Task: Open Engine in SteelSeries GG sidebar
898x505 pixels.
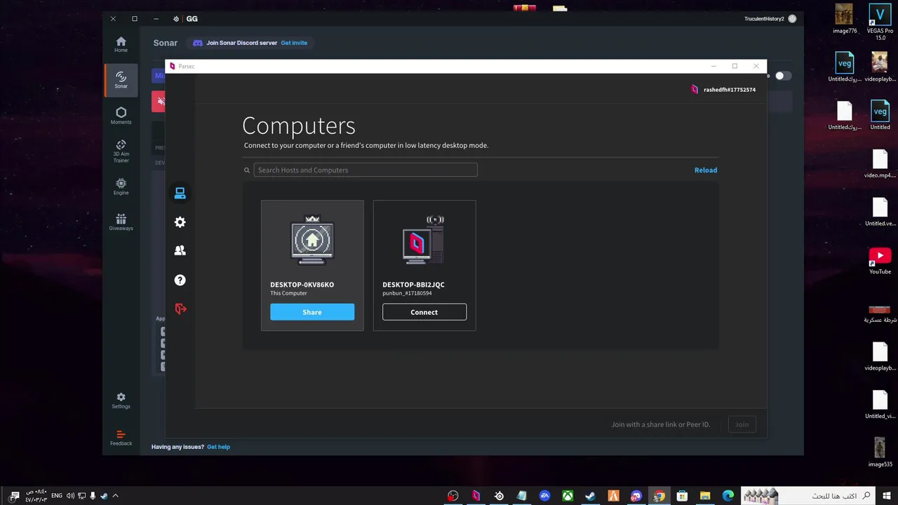Action: (121, 187)
